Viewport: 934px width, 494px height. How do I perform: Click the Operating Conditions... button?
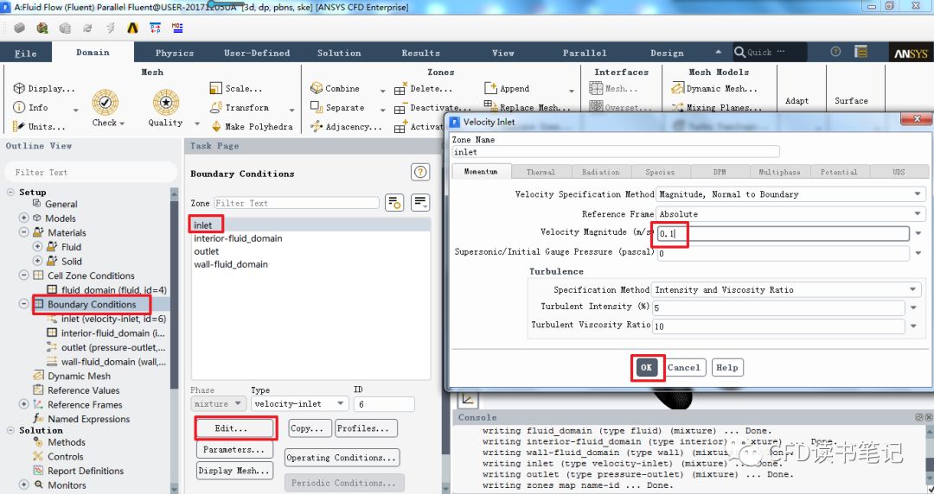[x=342, y=458]
